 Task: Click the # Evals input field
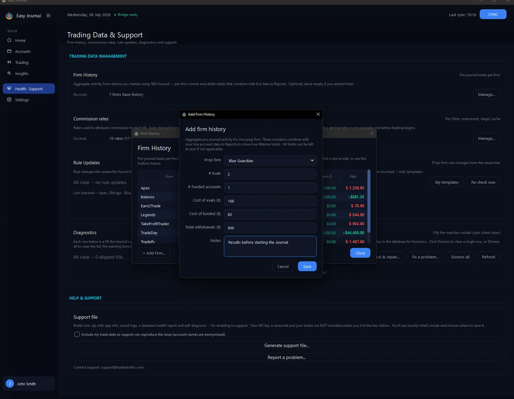(270, 174)
